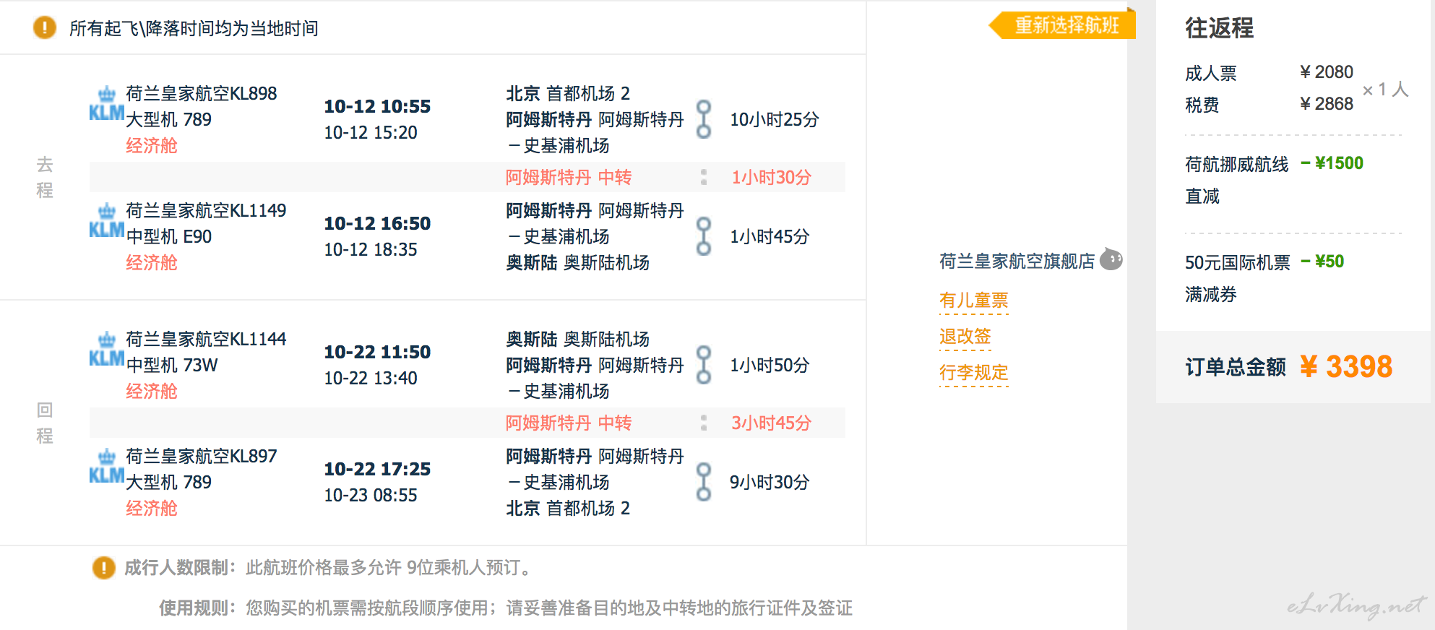Click 奥斯陆 奥斯陆机场 arrival of KL1149
Screen dimensions: 1435x630
tap(577, 262)
